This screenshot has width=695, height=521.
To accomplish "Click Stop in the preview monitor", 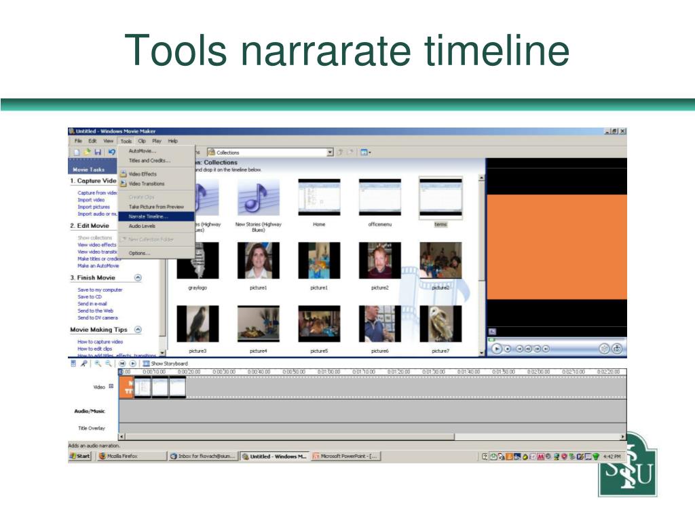I will pyautogui.click(x=508, y=349).
